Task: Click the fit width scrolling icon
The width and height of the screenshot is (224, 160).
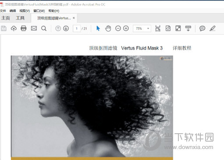Action: click(x=158, y=28)
